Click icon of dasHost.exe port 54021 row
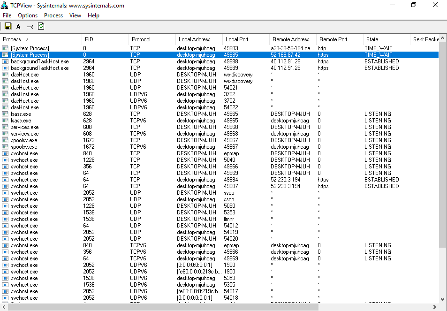447x311 pixels. coord(5,88)
